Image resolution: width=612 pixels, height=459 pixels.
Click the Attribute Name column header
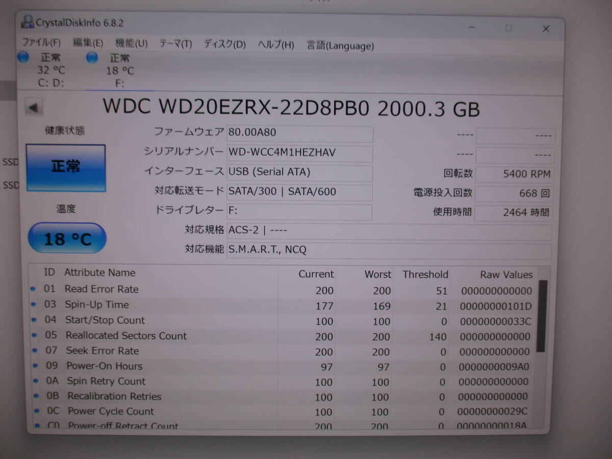coord(100,273)
